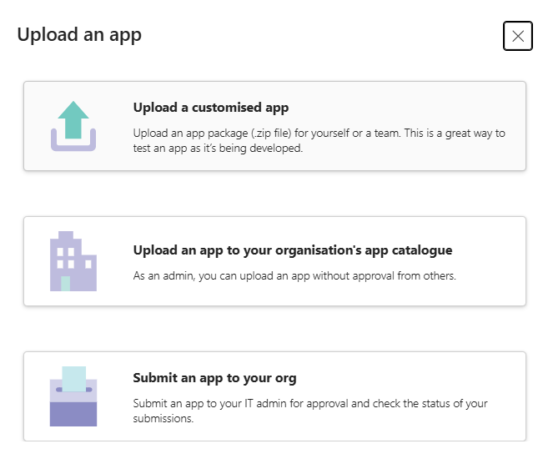Click the .zip app package description text
This screenshot has height=469, width=548.
tap(319, 140)
